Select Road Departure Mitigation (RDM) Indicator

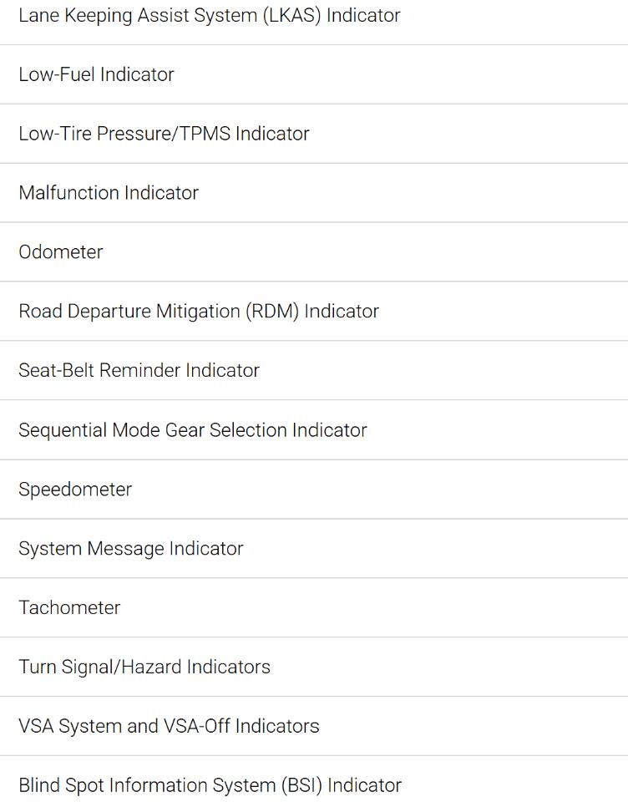coord(314,312)
